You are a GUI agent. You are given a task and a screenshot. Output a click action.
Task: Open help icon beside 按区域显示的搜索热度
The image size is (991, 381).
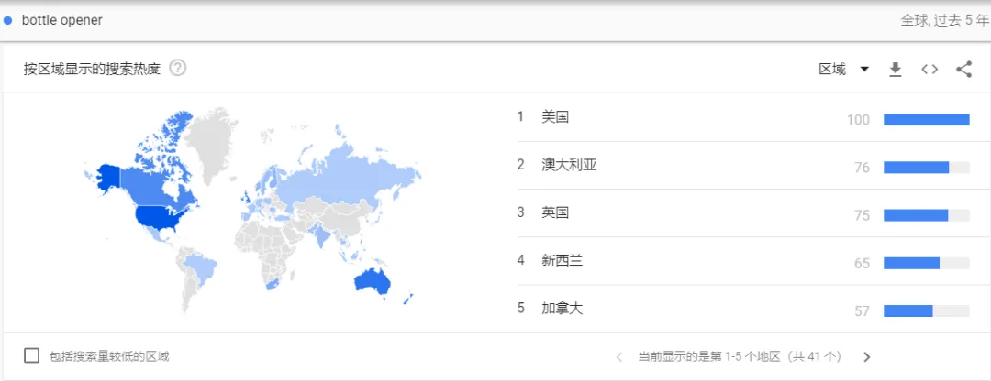[x=178, y=68]
